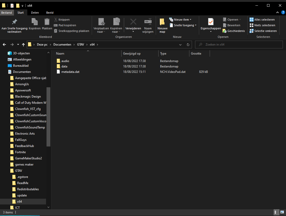This screenshot has height=216, width=286.
Task: Click the refresh icon beside address bar
Action: click(x=188, y=45)
